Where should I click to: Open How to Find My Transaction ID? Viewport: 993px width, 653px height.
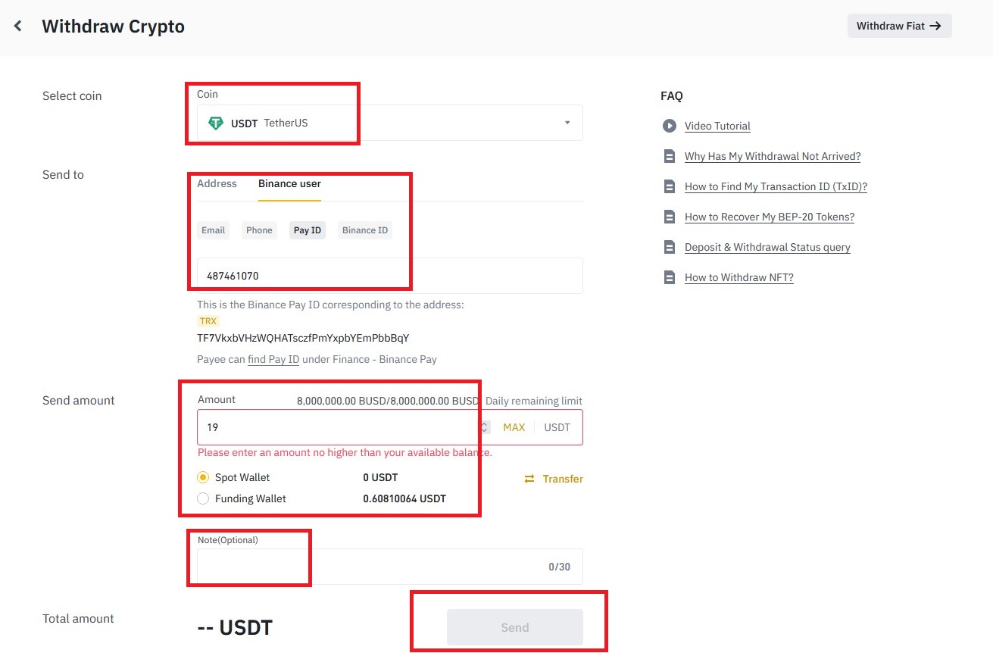pyautogui.click(x=776, y=186)
